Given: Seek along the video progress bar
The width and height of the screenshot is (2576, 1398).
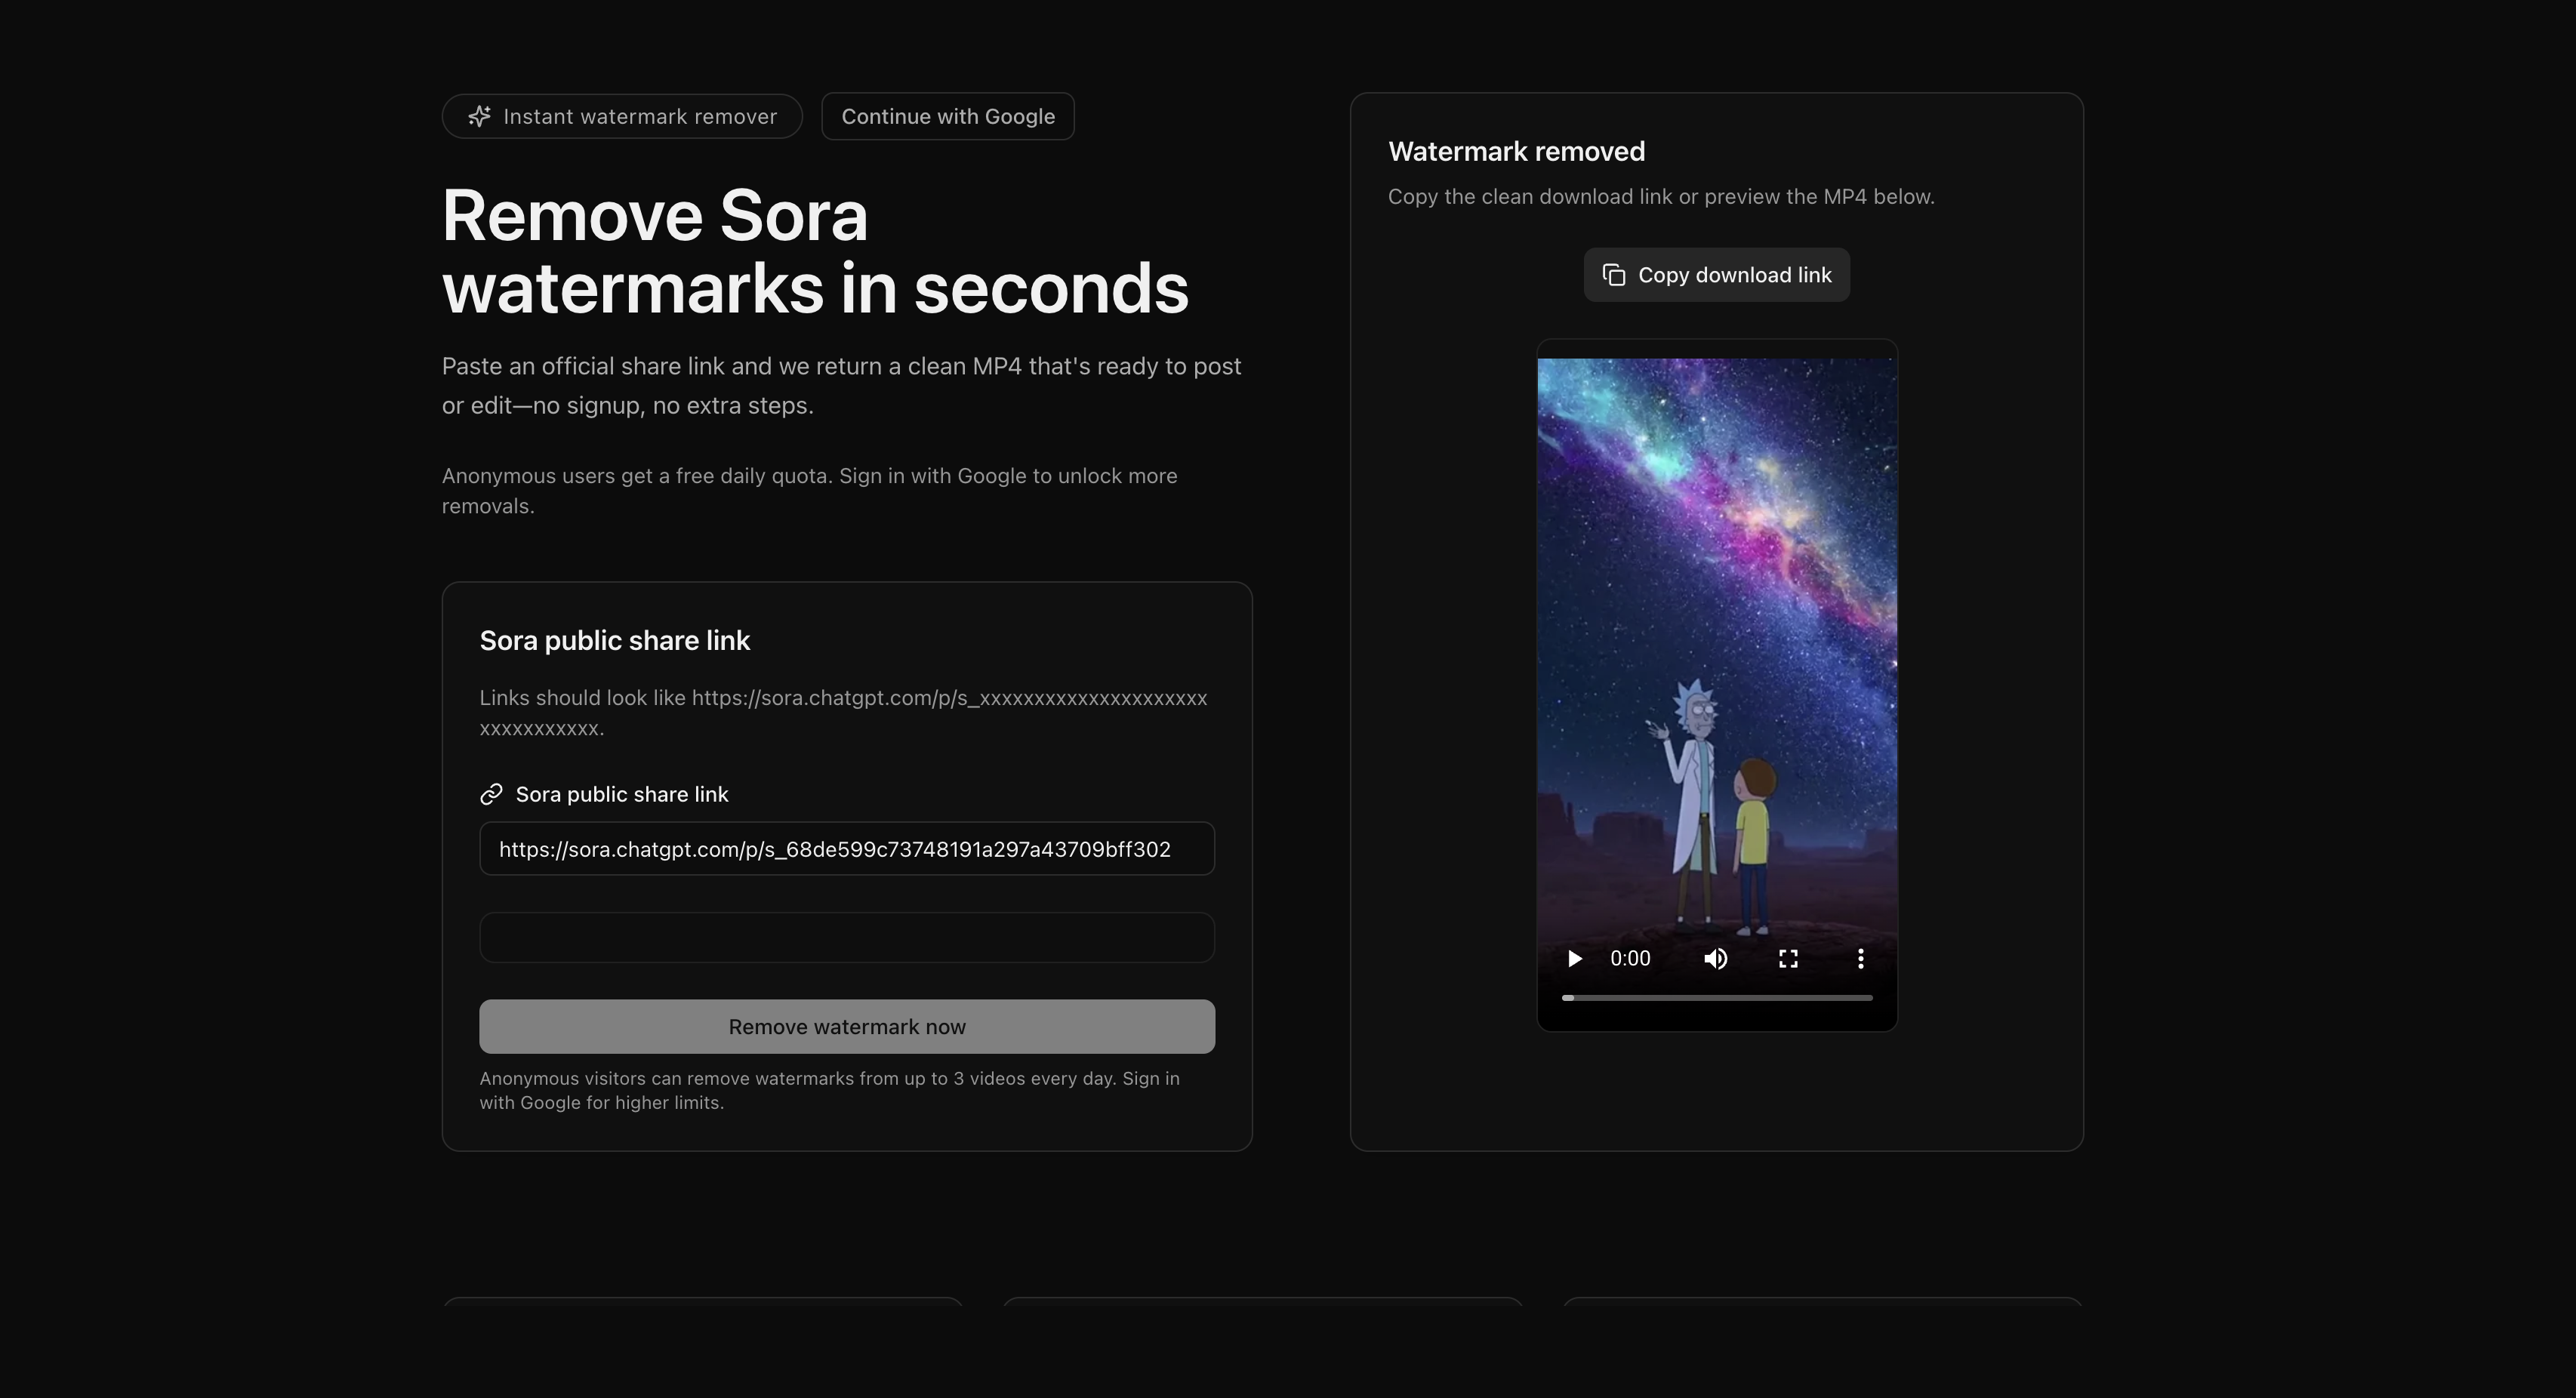Looking at the screenshot, I should tap(1716, 998).
